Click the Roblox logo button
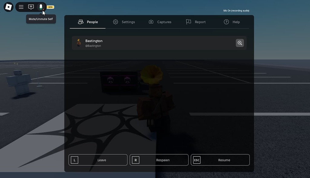310x178 pixels. [8, 7]
